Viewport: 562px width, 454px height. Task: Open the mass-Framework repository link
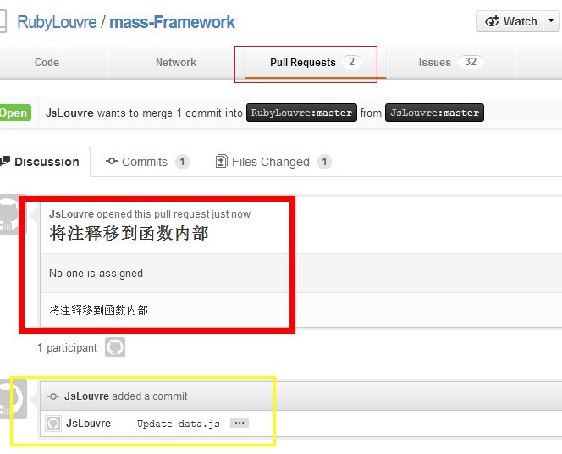[172, 22]
